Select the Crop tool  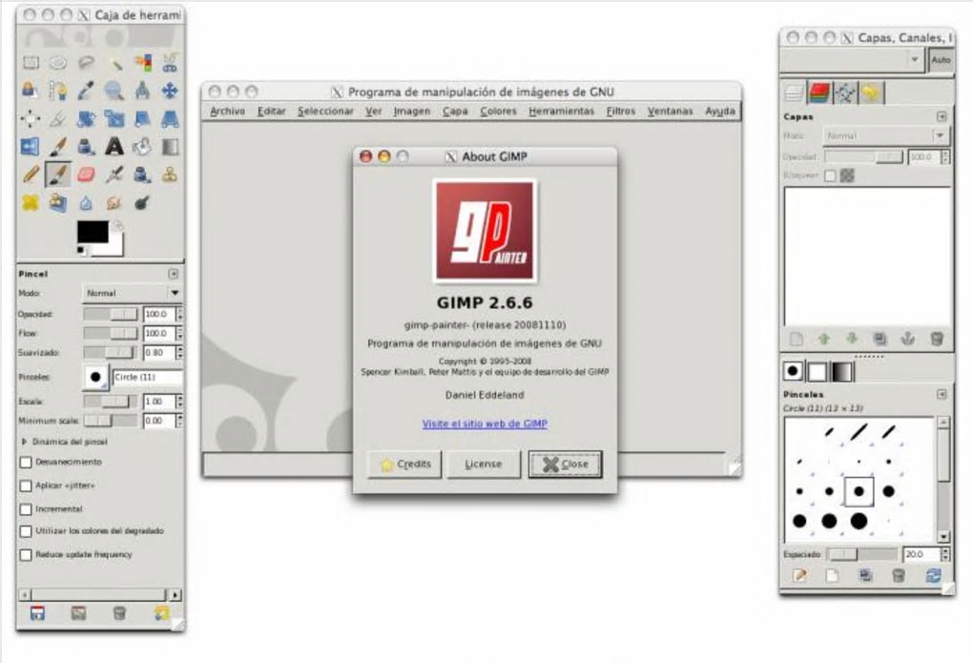tap(58, 118)
